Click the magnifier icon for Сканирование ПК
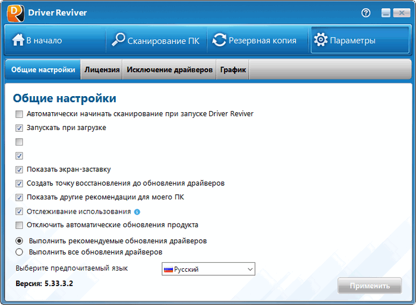This screenshot has height=305, width=416. point(118,40)
